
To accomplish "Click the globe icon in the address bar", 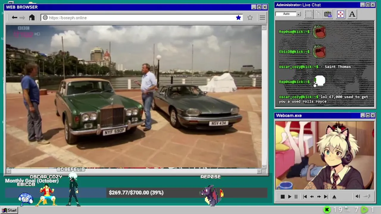I will [45, 18].
